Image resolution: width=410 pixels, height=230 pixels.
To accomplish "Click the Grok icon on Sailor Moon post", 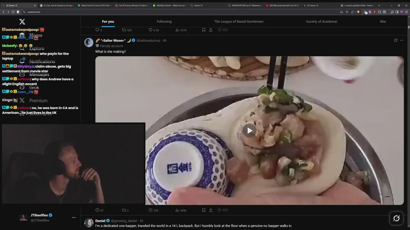I will 396,40.
